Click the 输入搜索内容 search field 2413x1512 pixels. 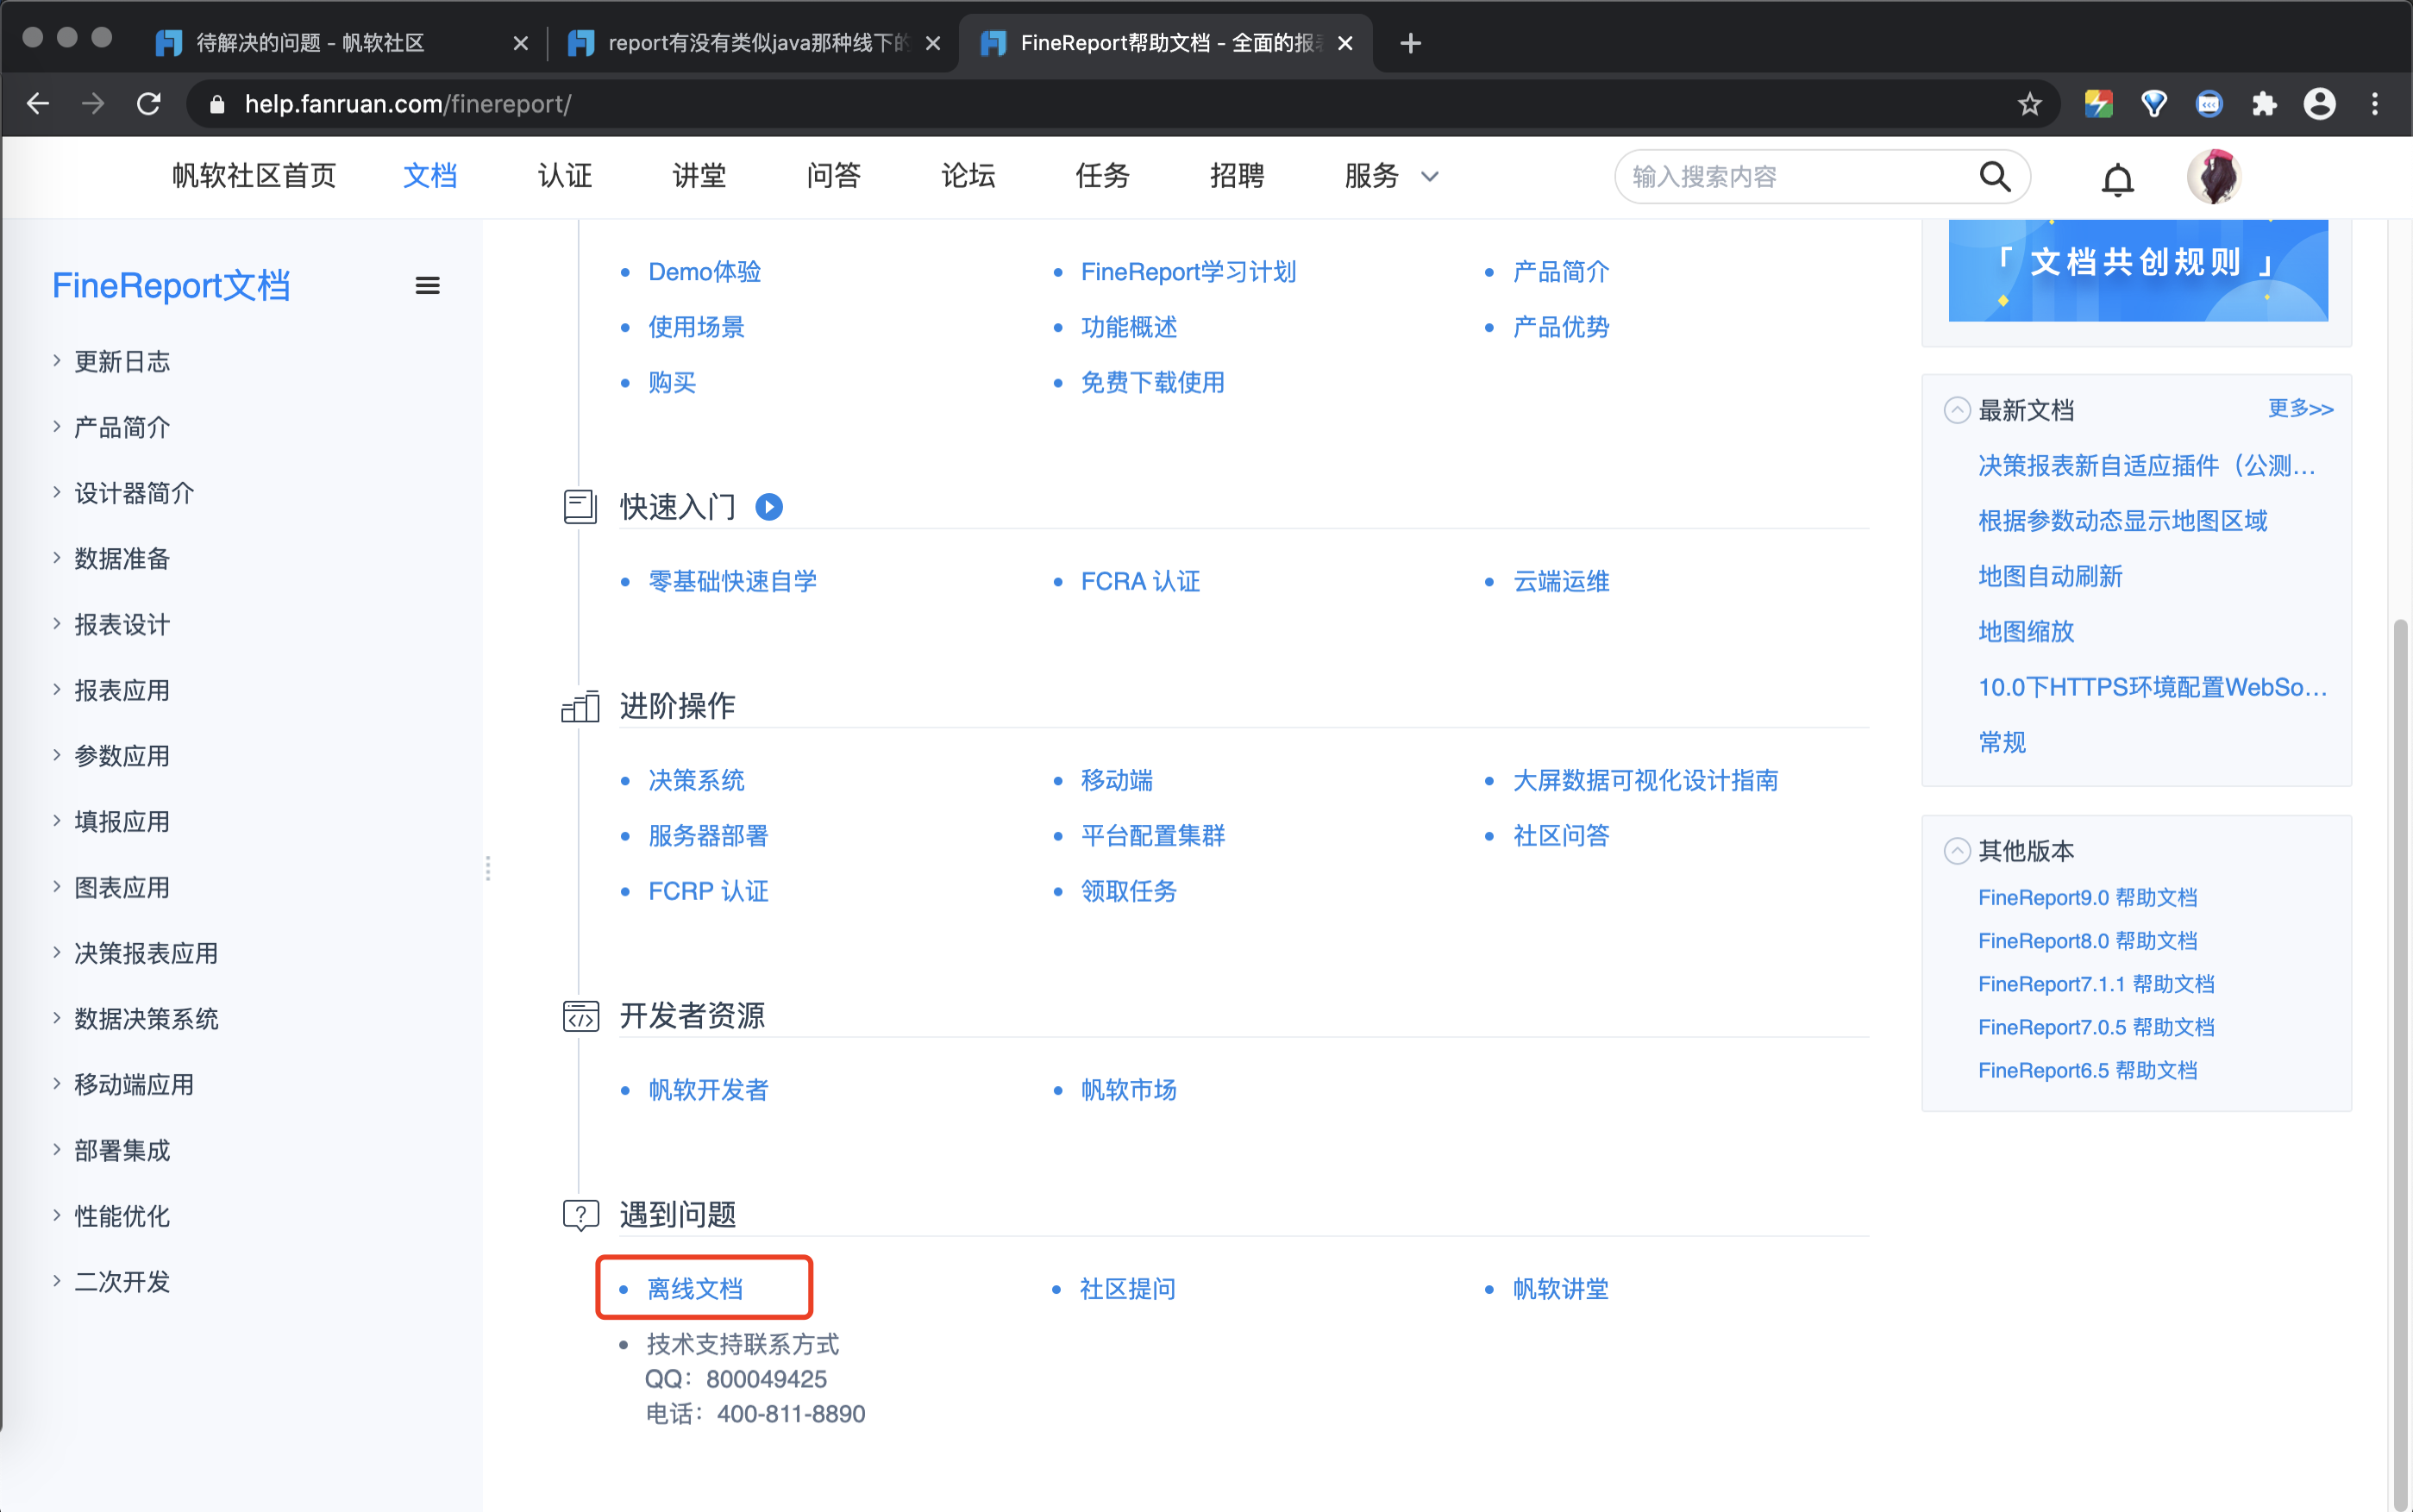(1790, 177)
